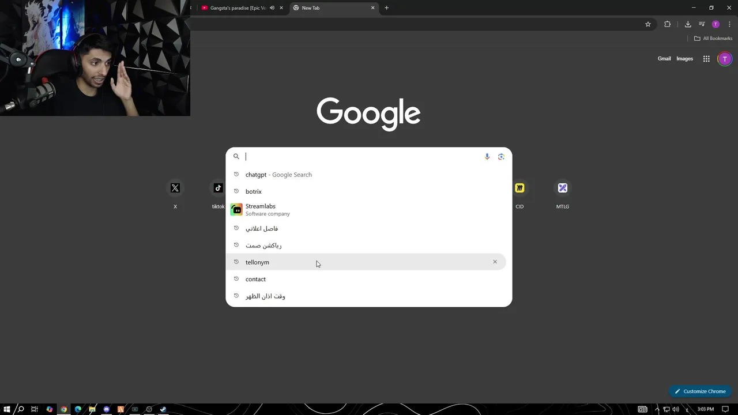Viewport: 738px width, 415px height.
Task: Open Chrome downloads icon
Action: click(688, 24)
